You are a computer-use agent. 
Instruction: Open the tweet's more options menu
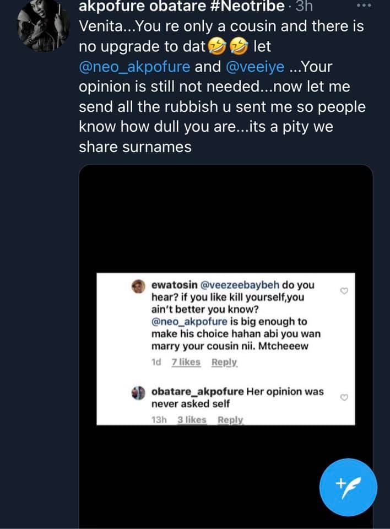click(x=364, y=6)
